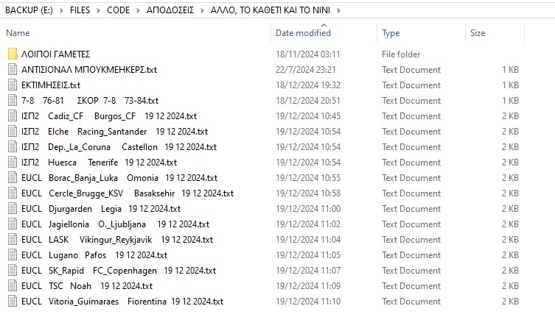The width and height of the screenshot is (555, 317).
Task: Click the ΑΝΤΙΣΙΟΝΑΛ ΜΠΟΥΚΜΕΗΚΕΡΣ.txt file icon
Action: [x=12, y=70]
